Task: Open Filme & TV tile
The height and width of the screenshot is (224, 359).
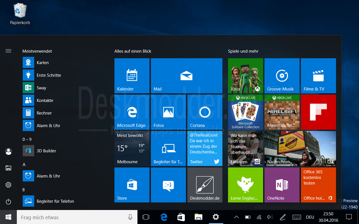Action: pyautogui.click(x=318, y=76)
